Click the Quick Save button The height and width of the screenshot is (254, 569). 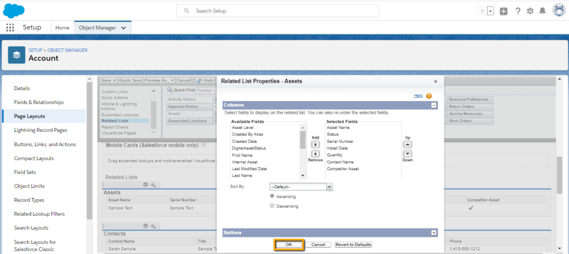coord(130,80)
